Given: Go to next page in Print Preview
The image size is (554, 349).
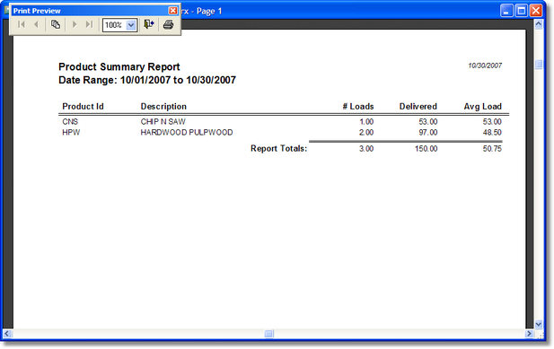Looking at the screenshot, I should click(75, 24).
